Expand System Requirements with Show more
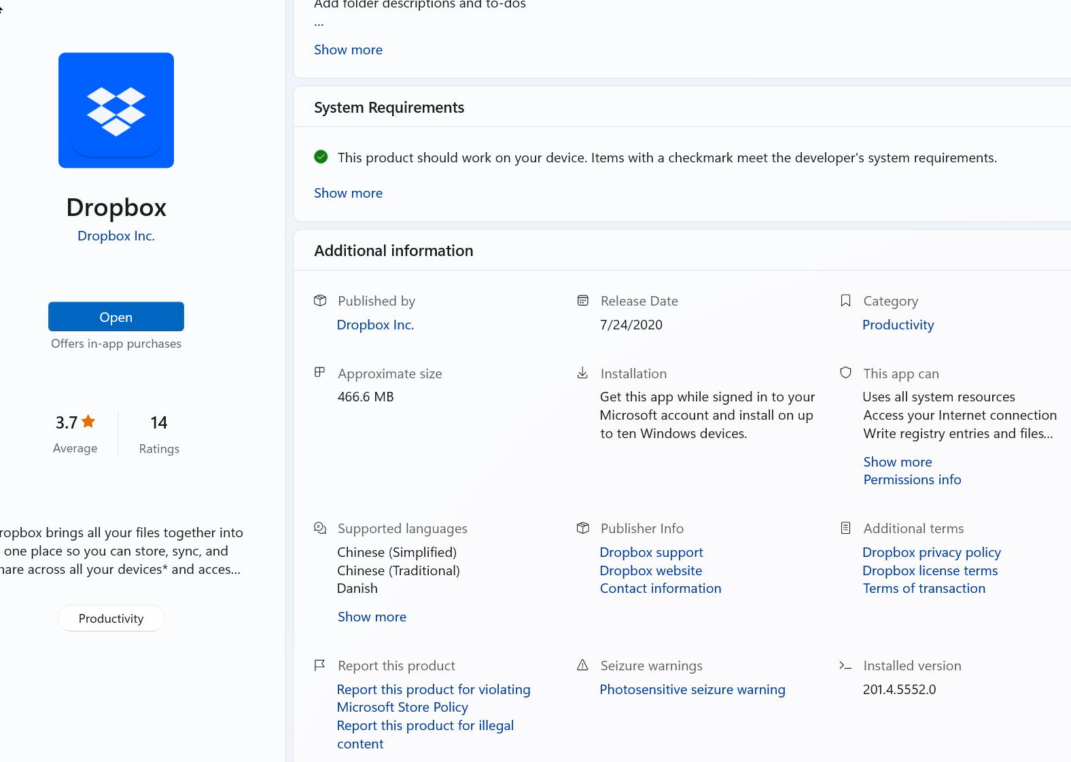The height and width of the screenshot is (762, 1071). (348, 193)
